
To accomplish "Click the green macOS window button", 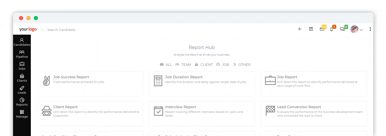I will pos(36,18).
